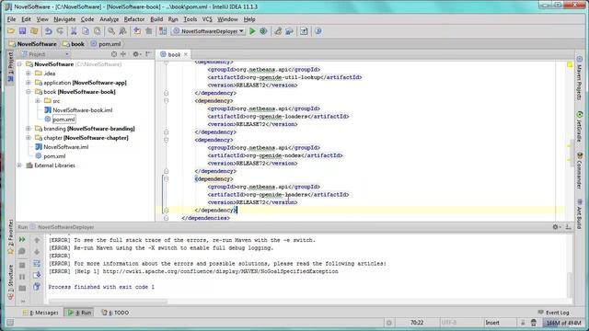This screenshot has height=331, width=589.
Task: Open the Structure side panel
Action: click(x=10, y=282)
